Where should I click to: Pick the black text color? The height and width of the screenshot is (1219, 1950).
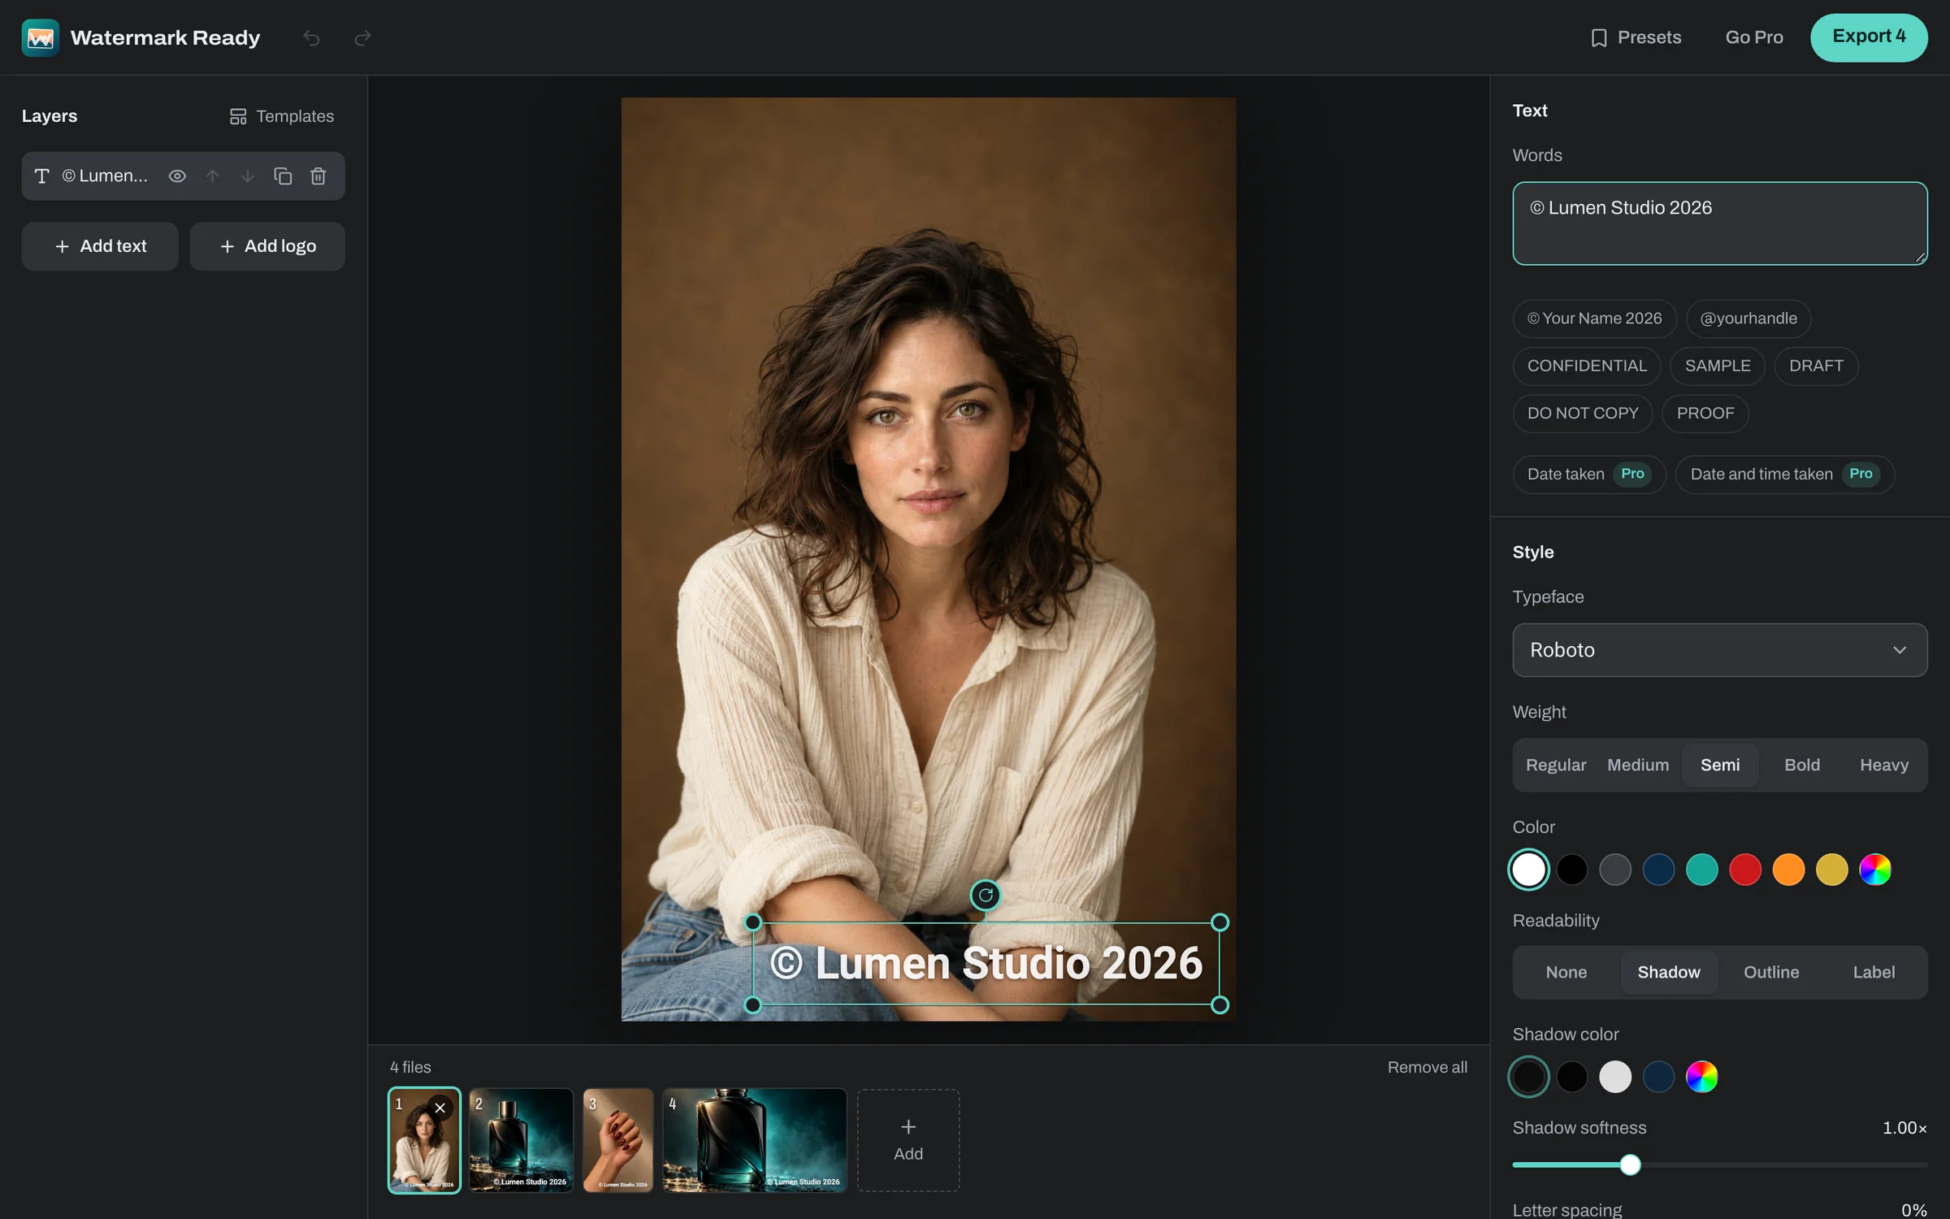pos(1572,870)
